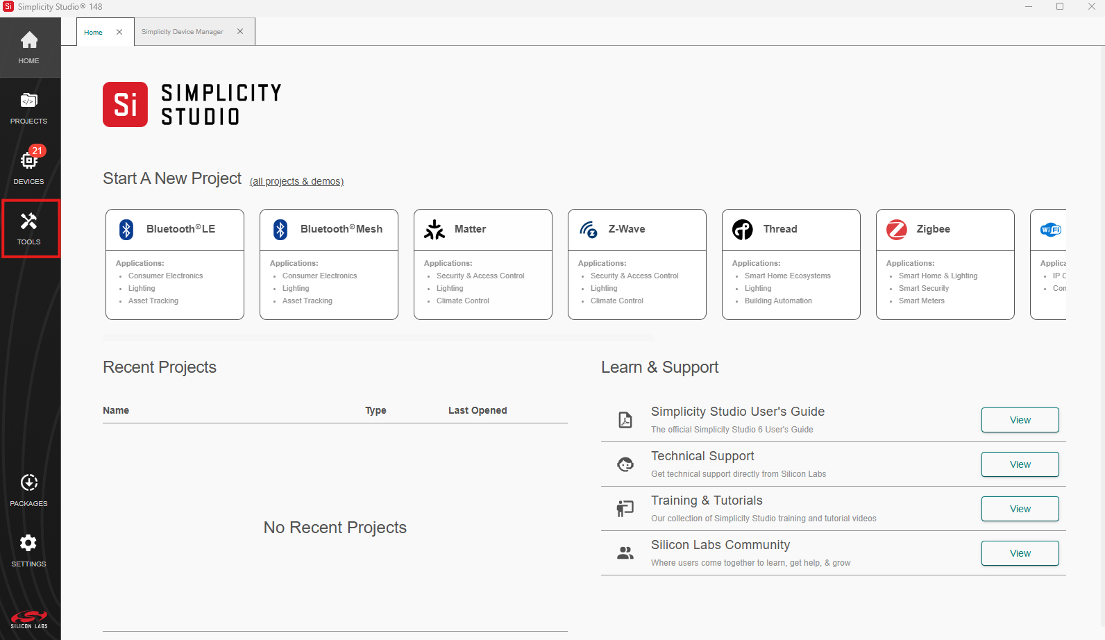Screen dimensions: 1105x640
Task: Open the Devices panel with 21 badge
Action: (x=29, y=167)
